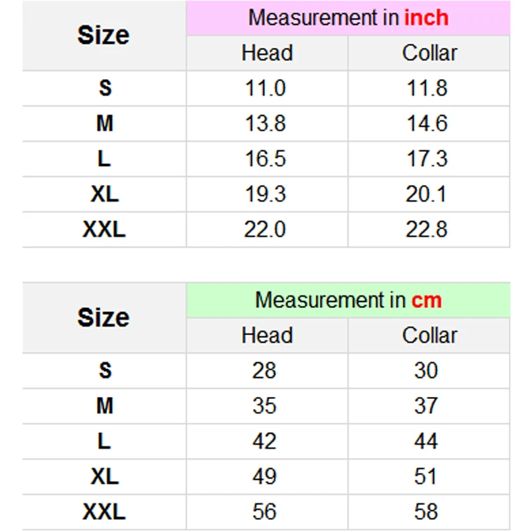531x531 pixels.
Task: Click the Size header of the cm table
Action: (104, 317)
